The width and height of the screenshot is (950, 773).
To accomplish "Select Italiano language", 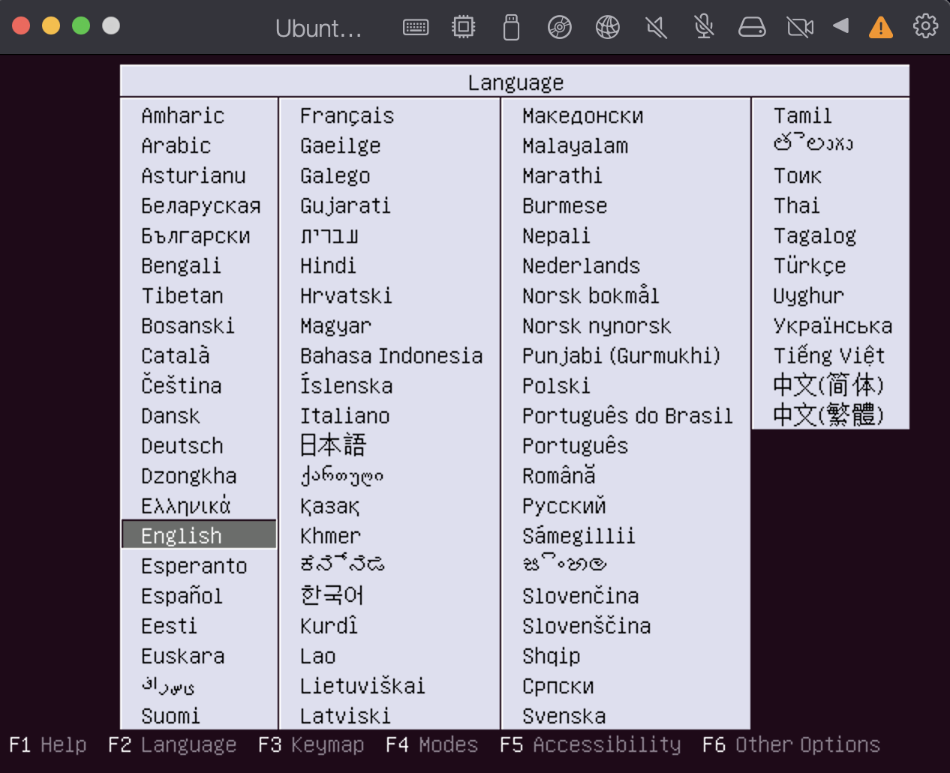I will point(345,416).
